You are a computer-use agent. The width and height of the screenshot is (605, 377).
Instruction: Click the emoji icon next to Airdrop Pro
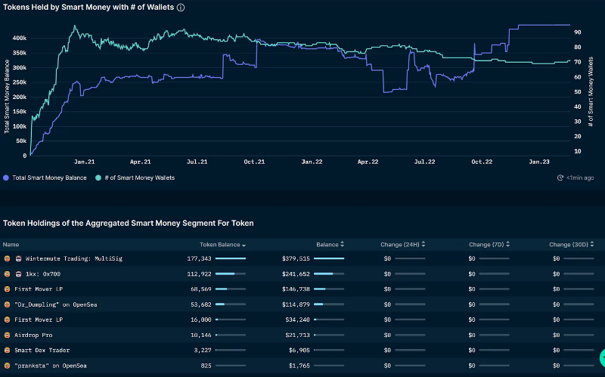(7, 335)
